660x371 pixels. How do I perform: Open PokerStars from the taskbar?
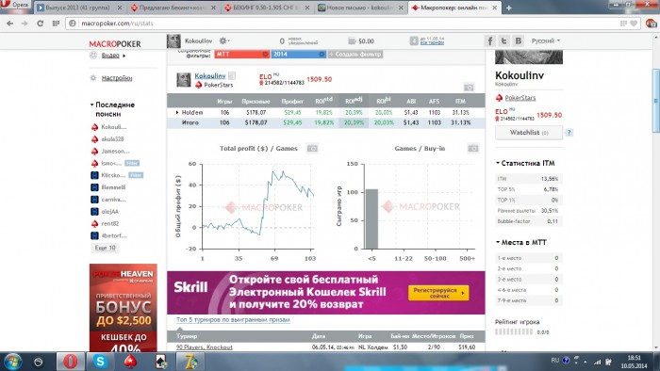pos(130,362)
